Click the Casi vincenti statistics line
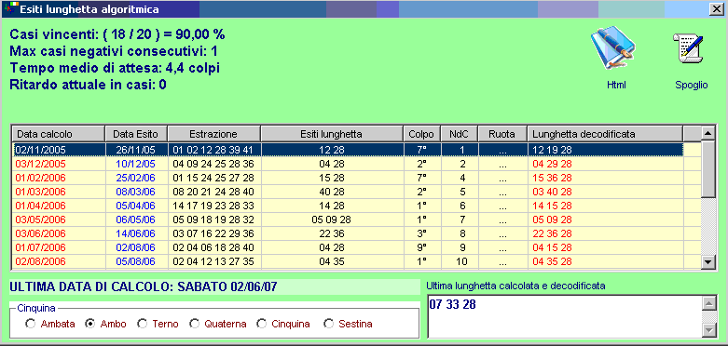Image resolution: width=728 pixels, height=346 pixels. point(117,34)
